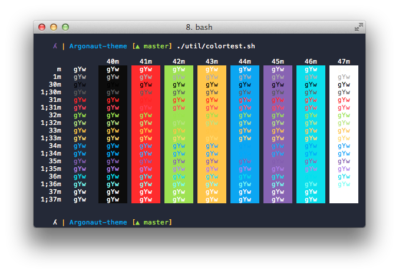Click the green triangle before 'master' on the bottom line

(x=137, y=223)
